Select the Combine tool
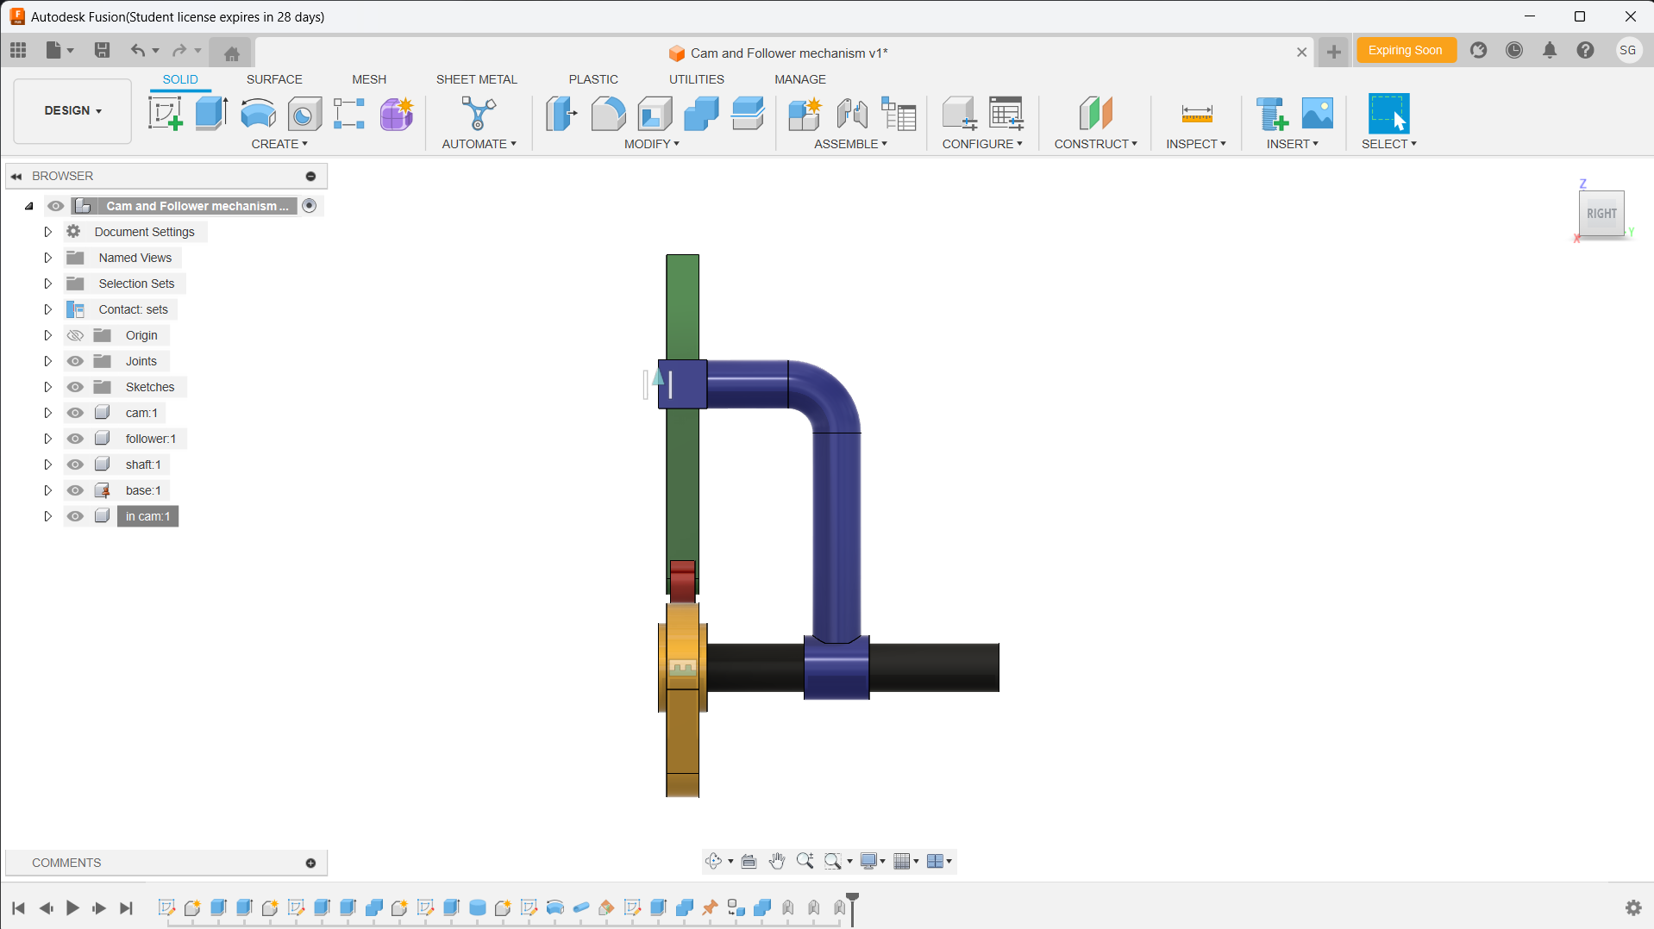This screenshot has width=1654, height=929. coord(701,114)
